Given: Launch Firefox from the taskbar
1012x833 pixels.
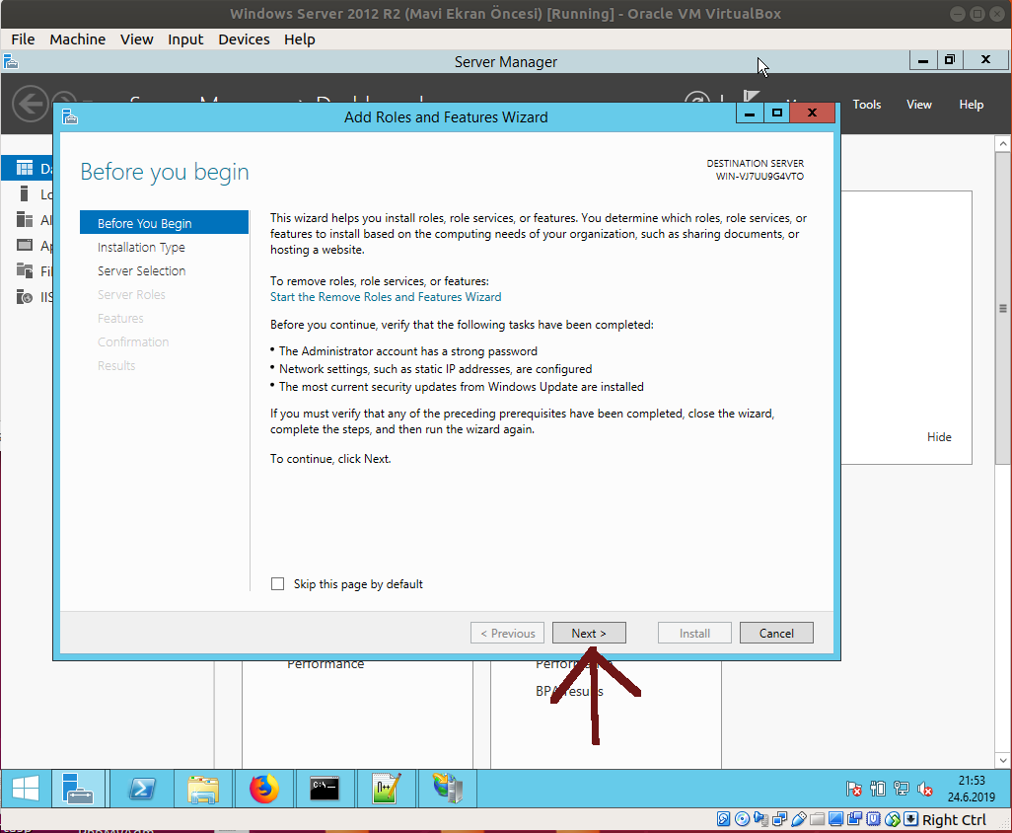Looking at the screenshot, I should click(264, 789).
